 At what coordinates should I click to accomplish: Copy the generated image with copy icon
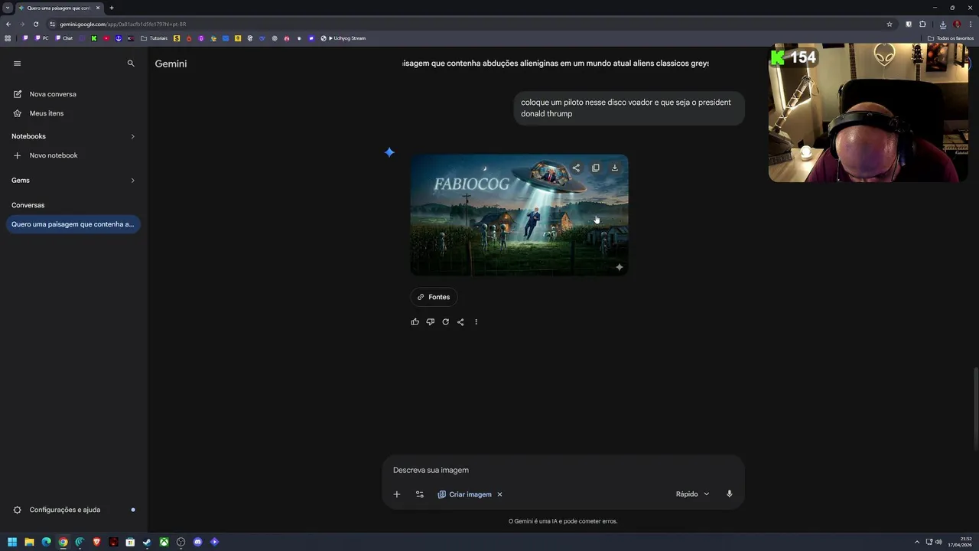coord(596,168)
